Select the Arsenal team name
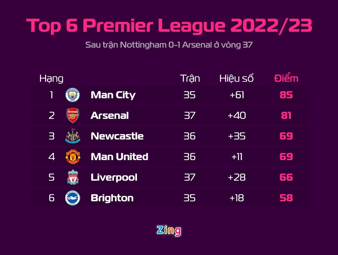This screenshot has height=255, width=338. (110, 116)
